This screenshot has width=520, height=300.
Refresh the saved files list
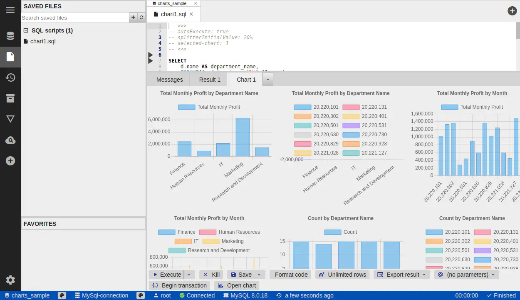point(141,17)
